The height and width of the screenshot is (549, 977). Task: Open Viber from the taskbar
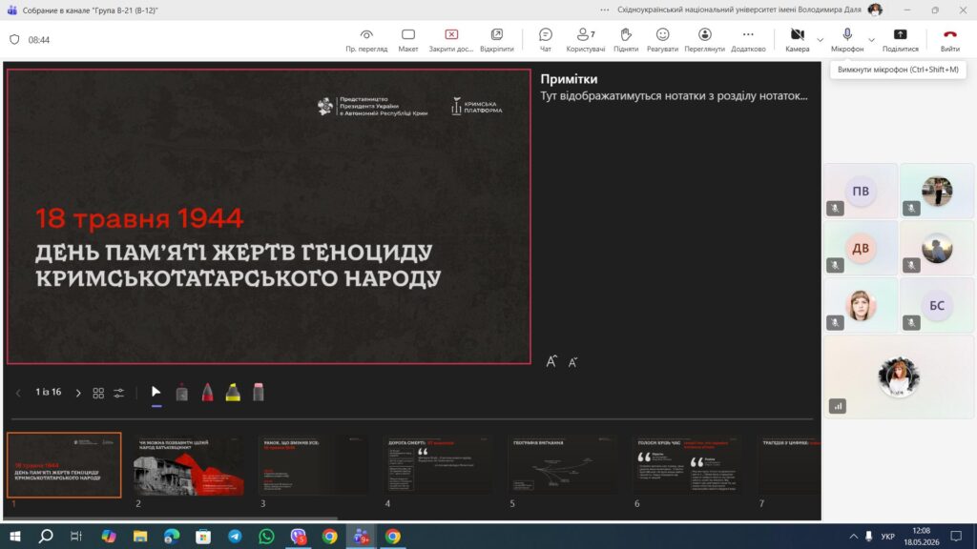[298, 537]
